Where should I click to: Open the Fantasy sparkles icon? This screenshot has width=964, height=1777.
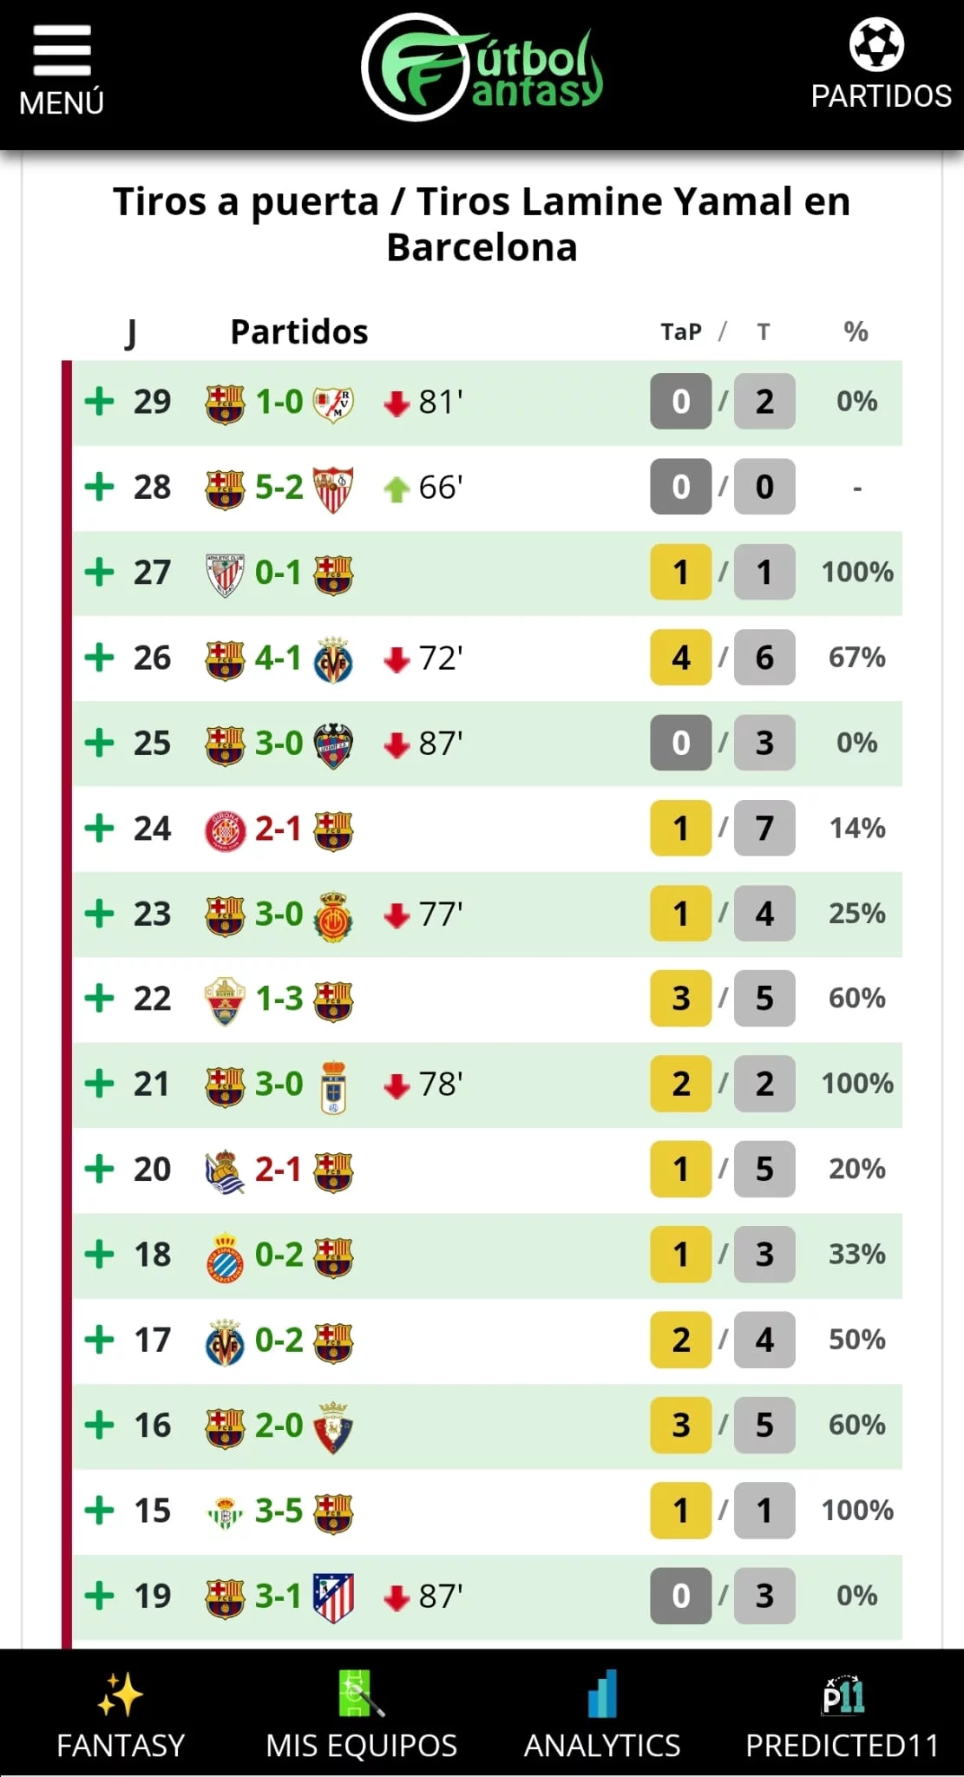120,1695
